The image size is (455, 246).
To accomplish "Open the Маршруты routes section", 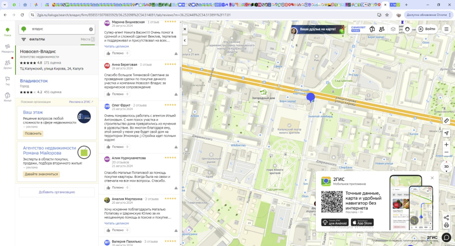I will pyautogui.click(x=8, y=48).
